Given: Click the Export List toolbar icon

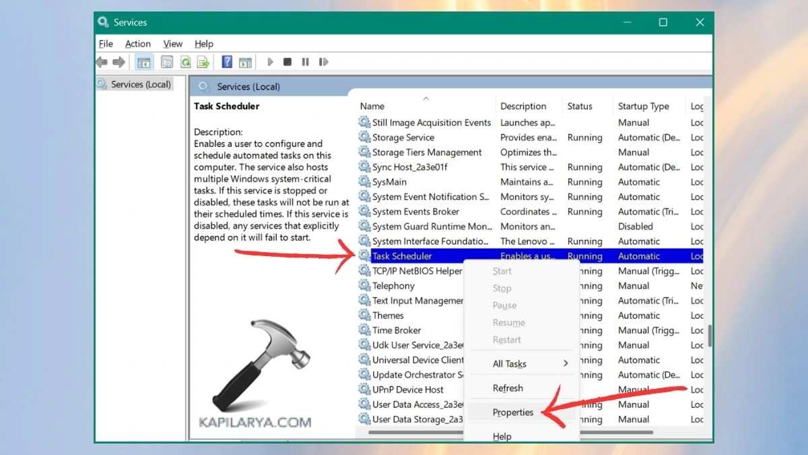Looking at the screenshot, I should click(203, 61).
